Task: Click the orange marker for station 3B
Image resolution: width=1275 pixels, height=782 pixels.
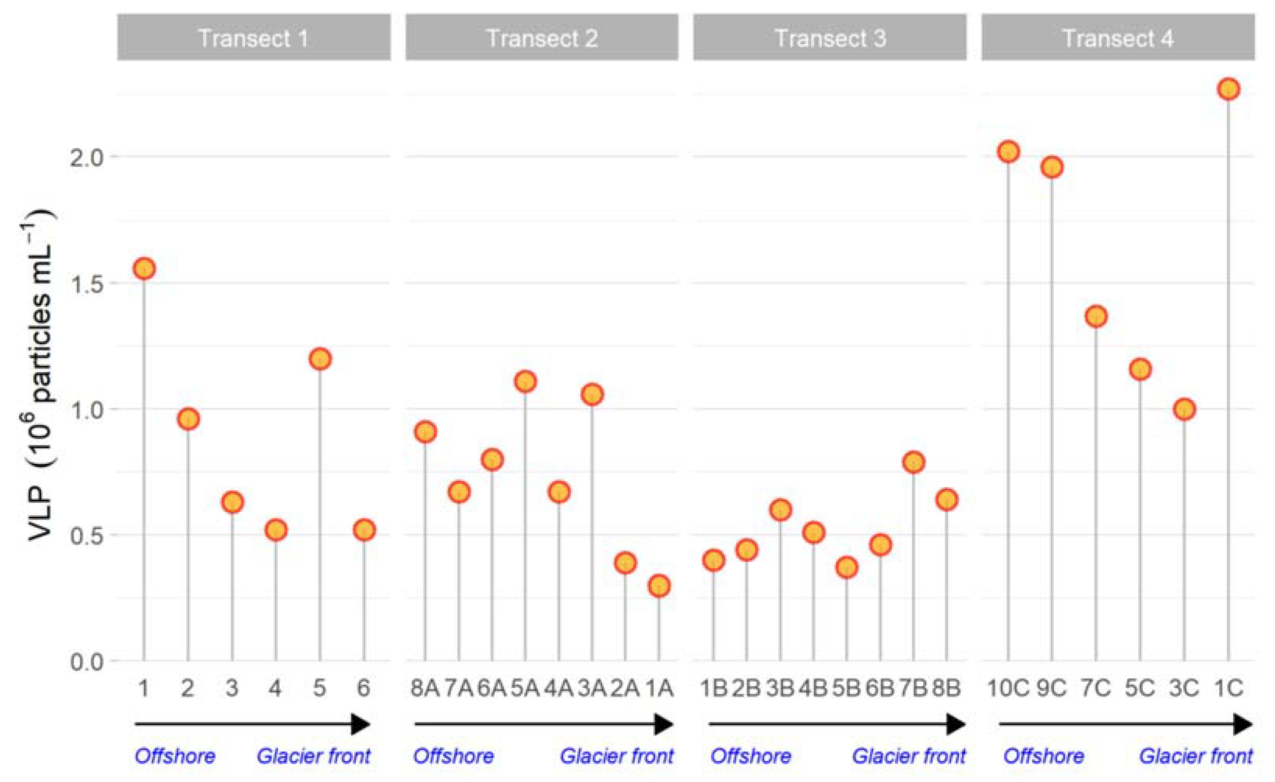Action: tap(780, 510)
